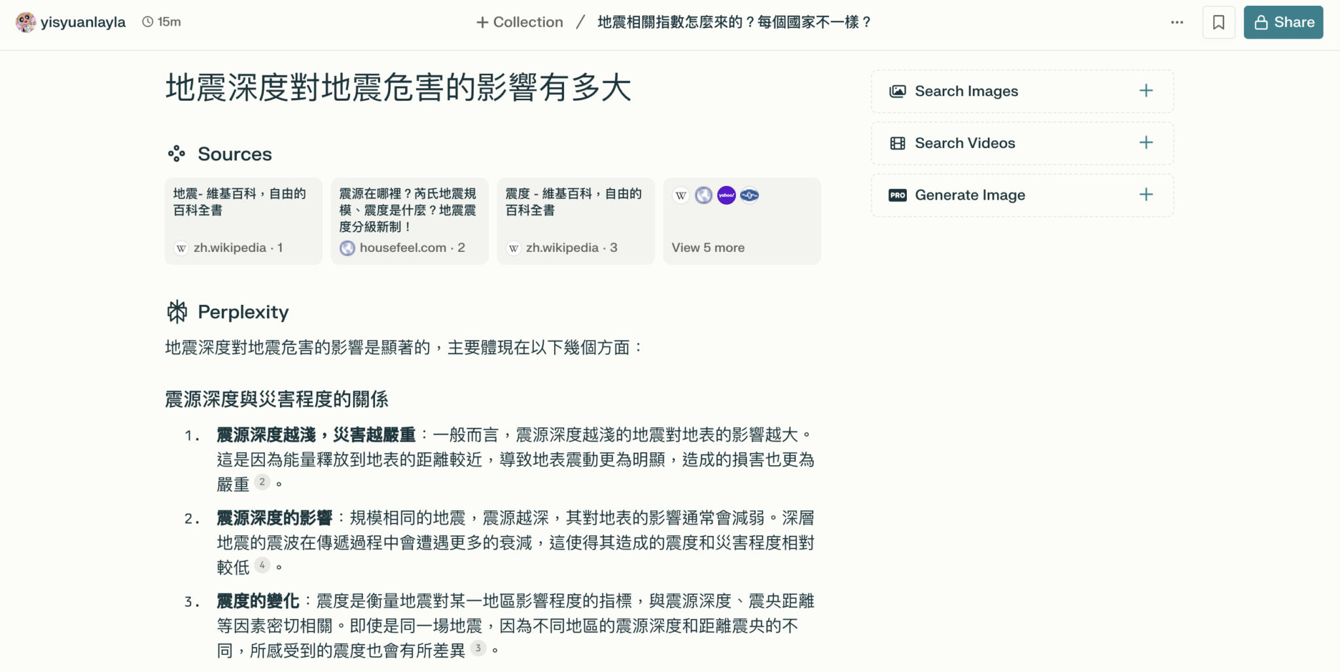Expand Search Images with plus button
Viewport: 1340px width, 672px height.
[x=1146, y=91]
